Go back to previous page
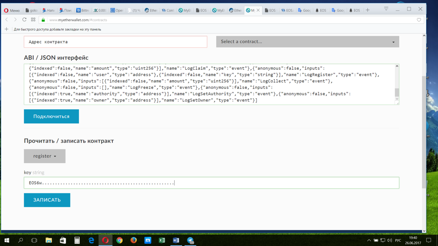 pyautogui.click(x=7, y=20)
